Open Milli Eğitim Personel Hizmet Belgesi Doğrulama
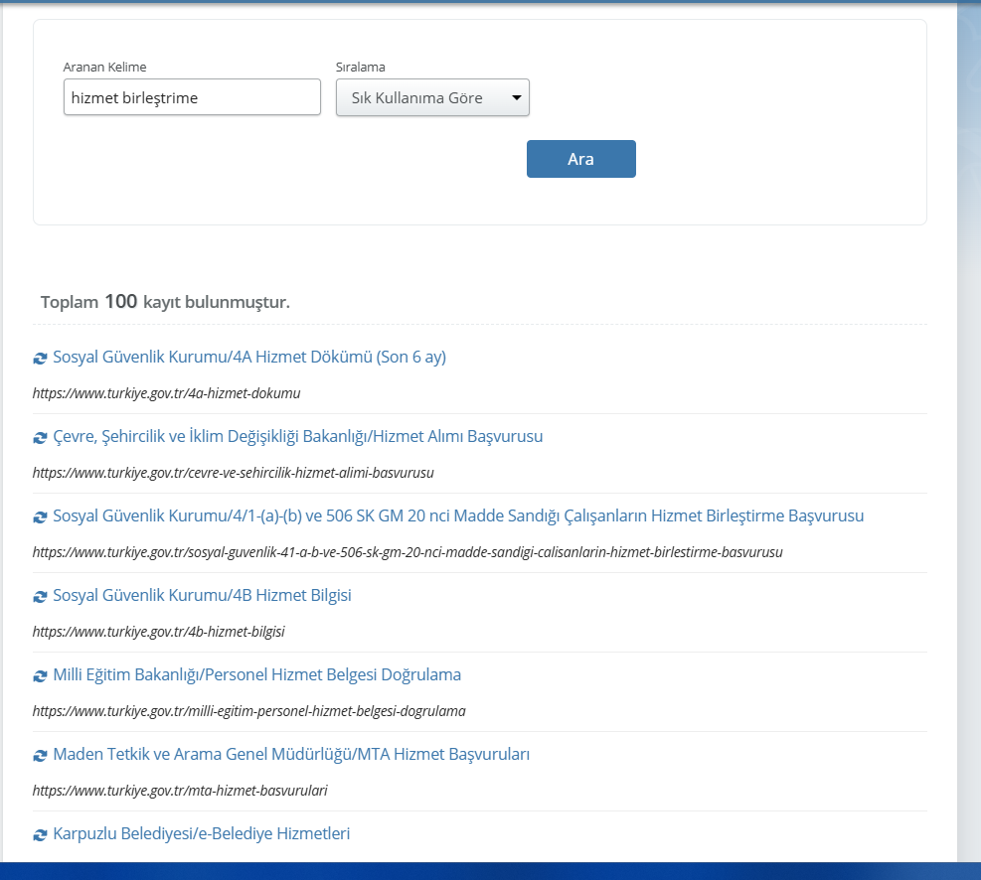 point(256,675)
